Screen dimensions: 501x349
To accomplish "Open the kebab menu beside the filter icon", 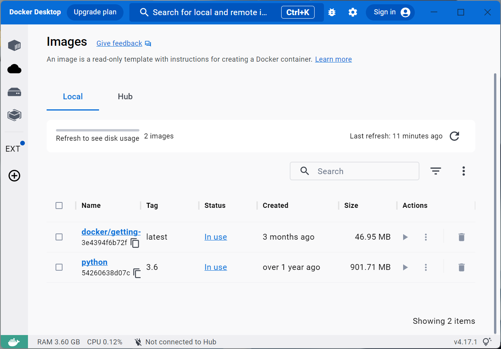I will click(464, 171).
